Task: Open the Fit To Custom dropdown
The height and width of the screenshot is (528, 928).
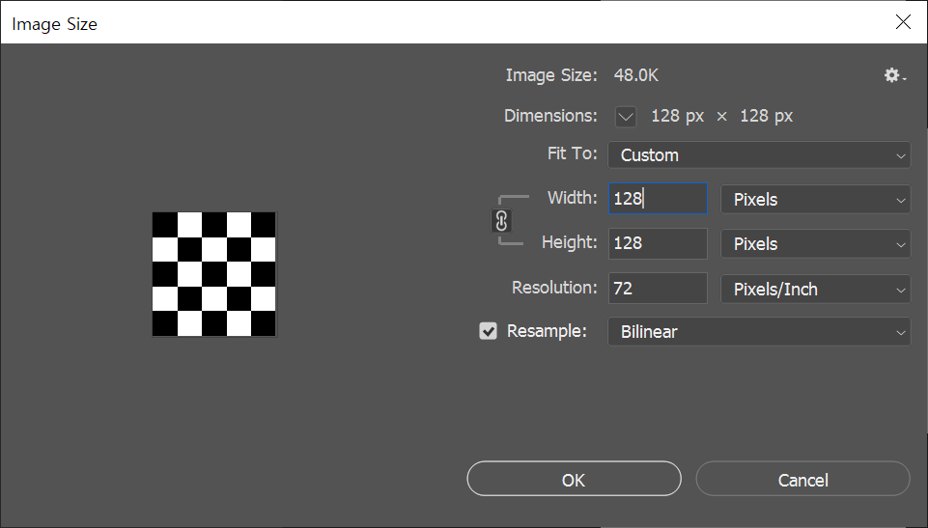Action: pyautogui.click(x=759, y=154)
